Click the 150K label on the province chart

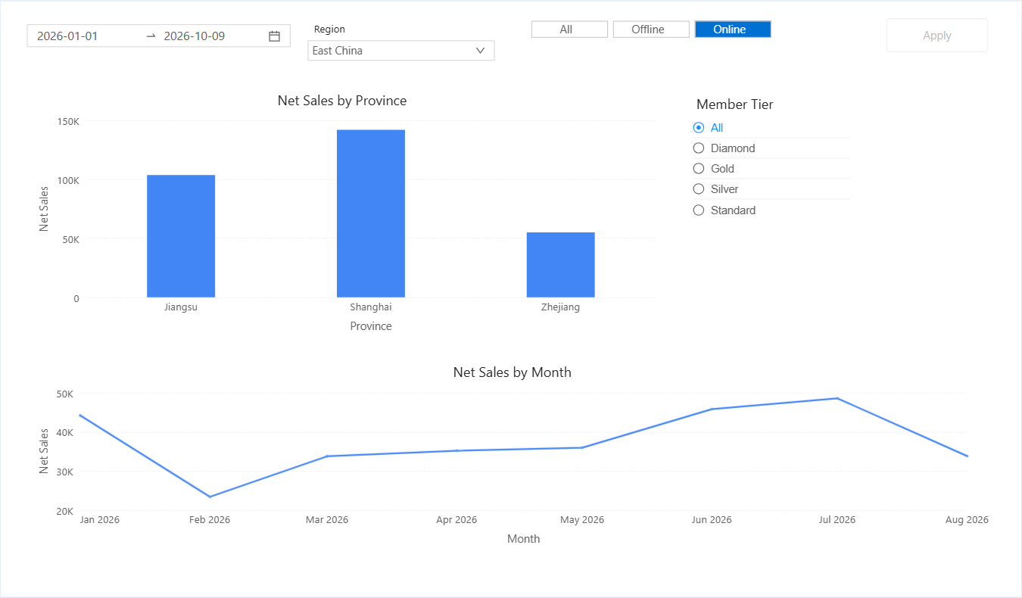coord(68,122)
